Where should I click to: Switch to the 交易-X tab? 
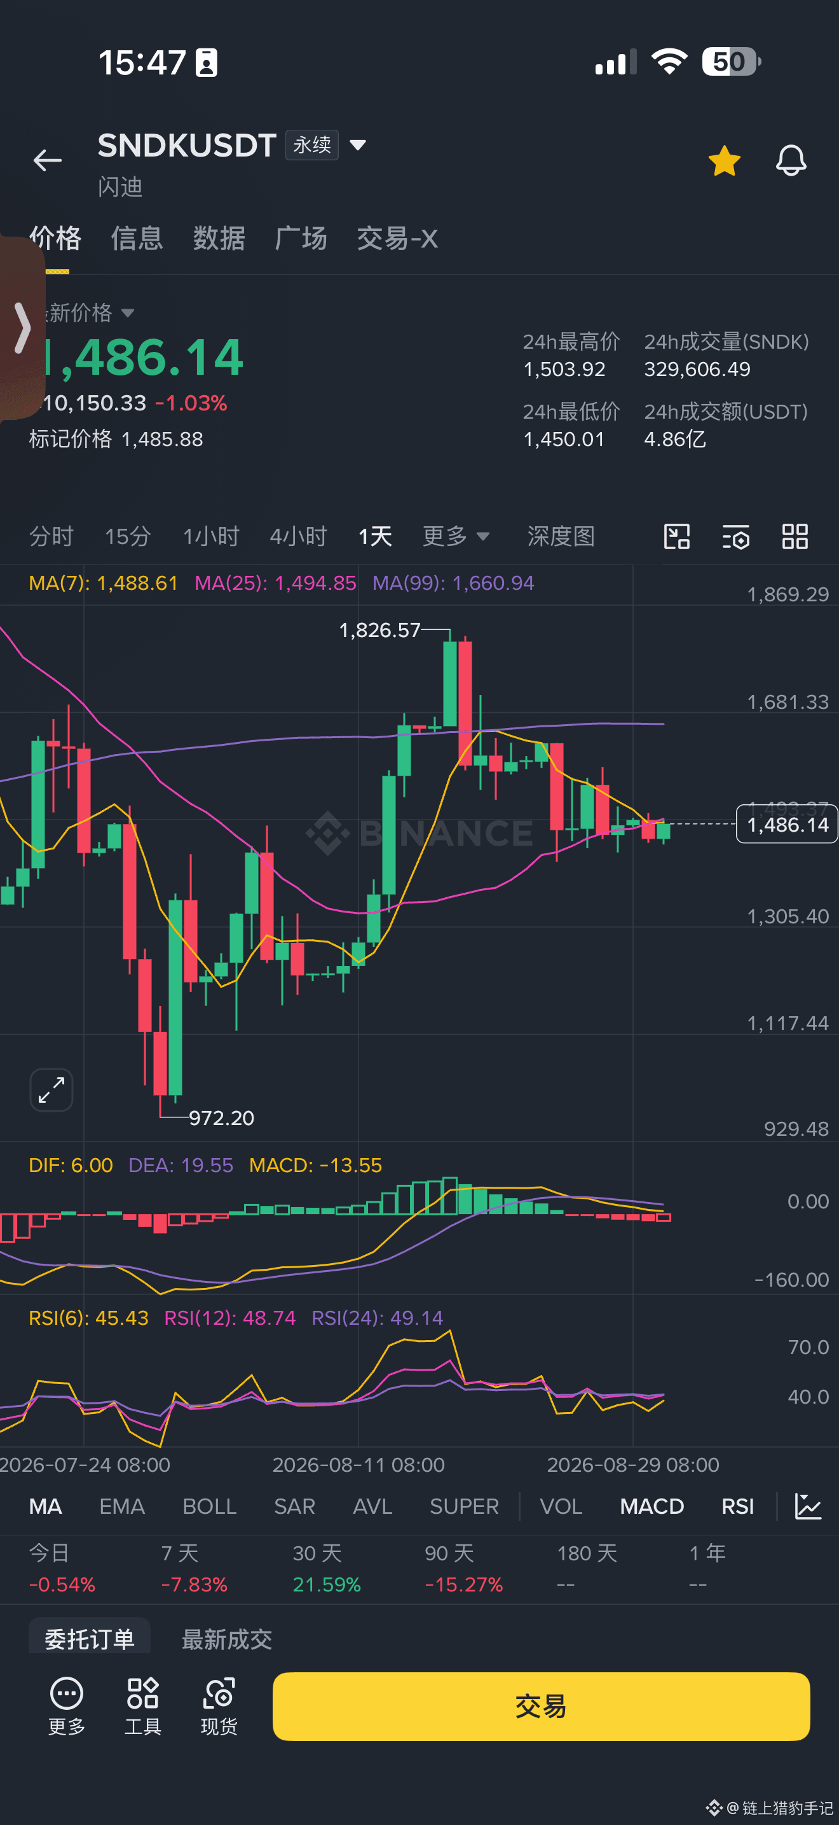(397, 239)
